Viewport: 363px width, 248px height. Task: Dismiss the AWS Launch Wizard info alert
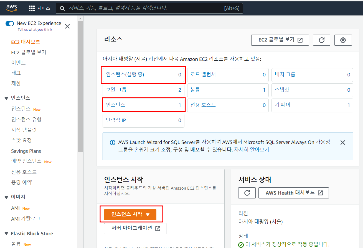pyautogui.click(x=342, y=143)
